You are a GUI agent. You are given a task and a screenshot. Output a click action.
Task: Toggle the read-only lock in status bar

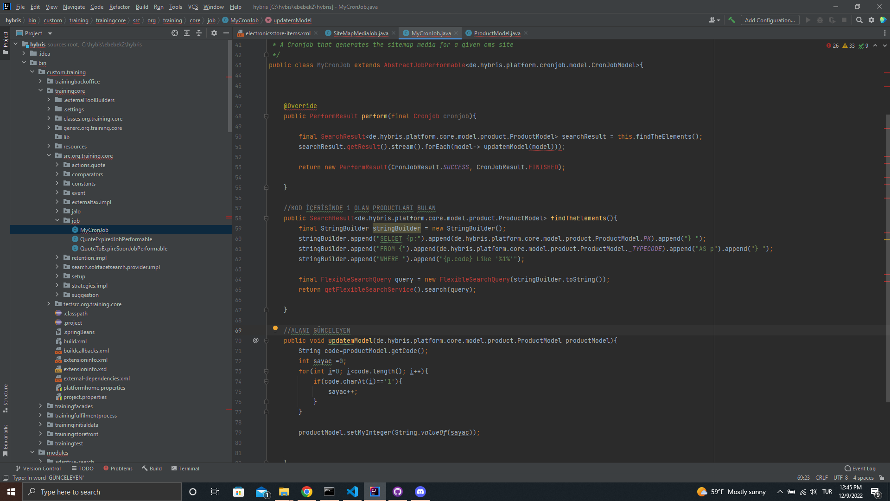(882, 478)
